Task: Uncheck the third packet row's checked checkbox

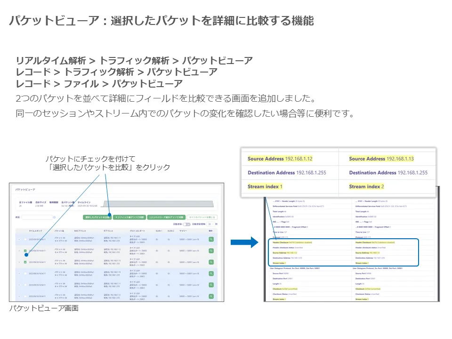Action: tap(25, 262)
